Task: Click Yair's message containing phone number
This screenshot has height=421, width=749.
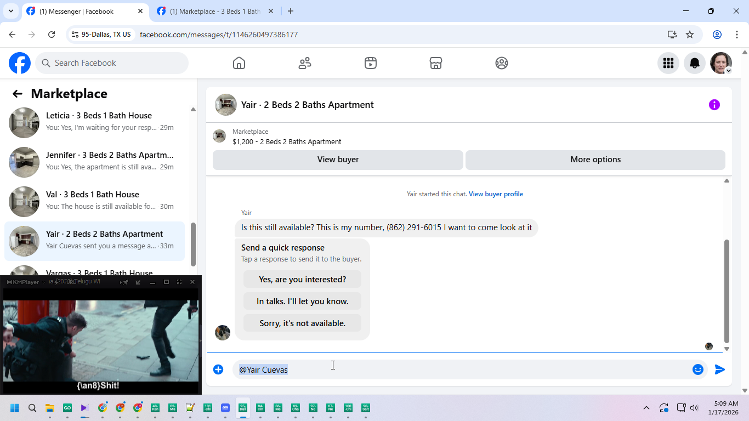Action: [387, 227]
